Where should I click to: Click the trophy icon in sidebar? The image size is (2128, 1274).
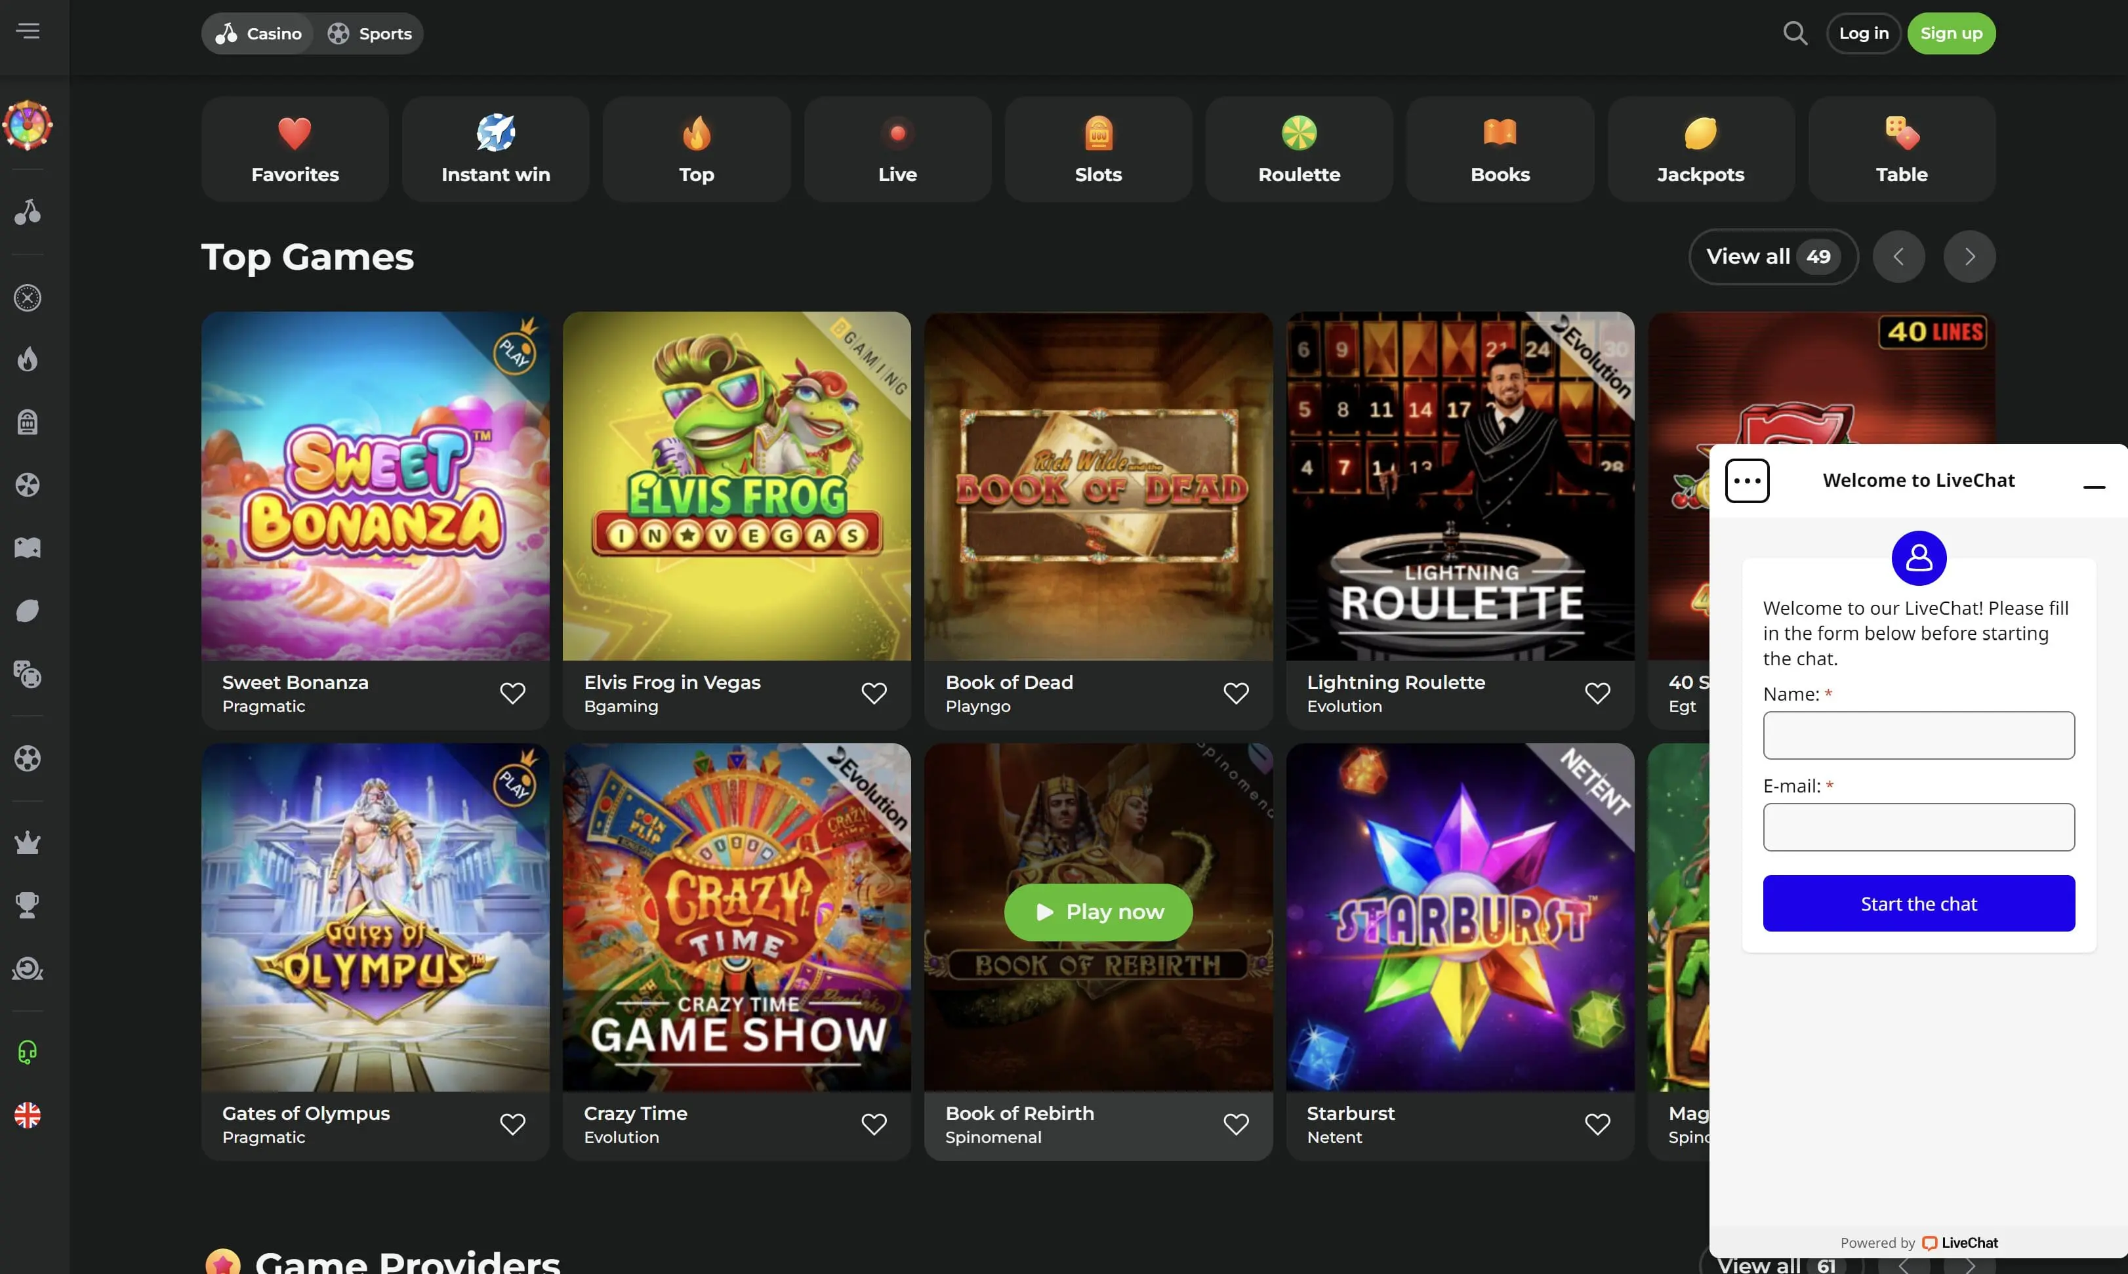click(x=28, y=905)
